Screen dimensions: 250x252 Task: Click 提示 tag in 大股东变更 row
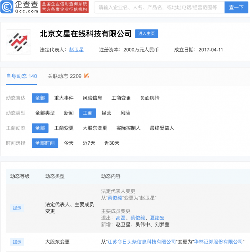click(x=17, y=242)
